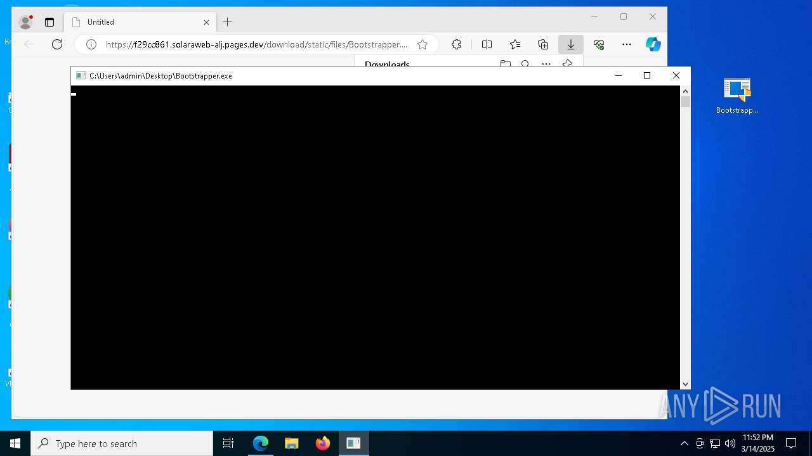Click console scrollbar down arrow

pos(685,384)
